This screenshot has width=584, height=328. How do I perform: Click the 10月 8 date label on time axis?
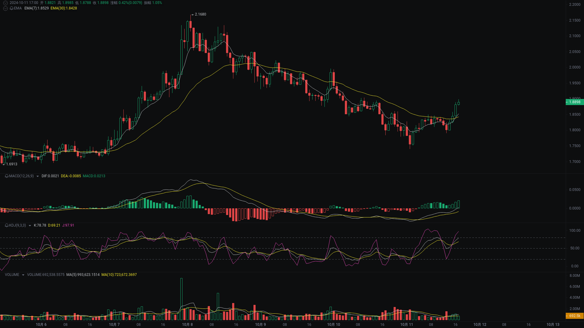click(187, 325)
